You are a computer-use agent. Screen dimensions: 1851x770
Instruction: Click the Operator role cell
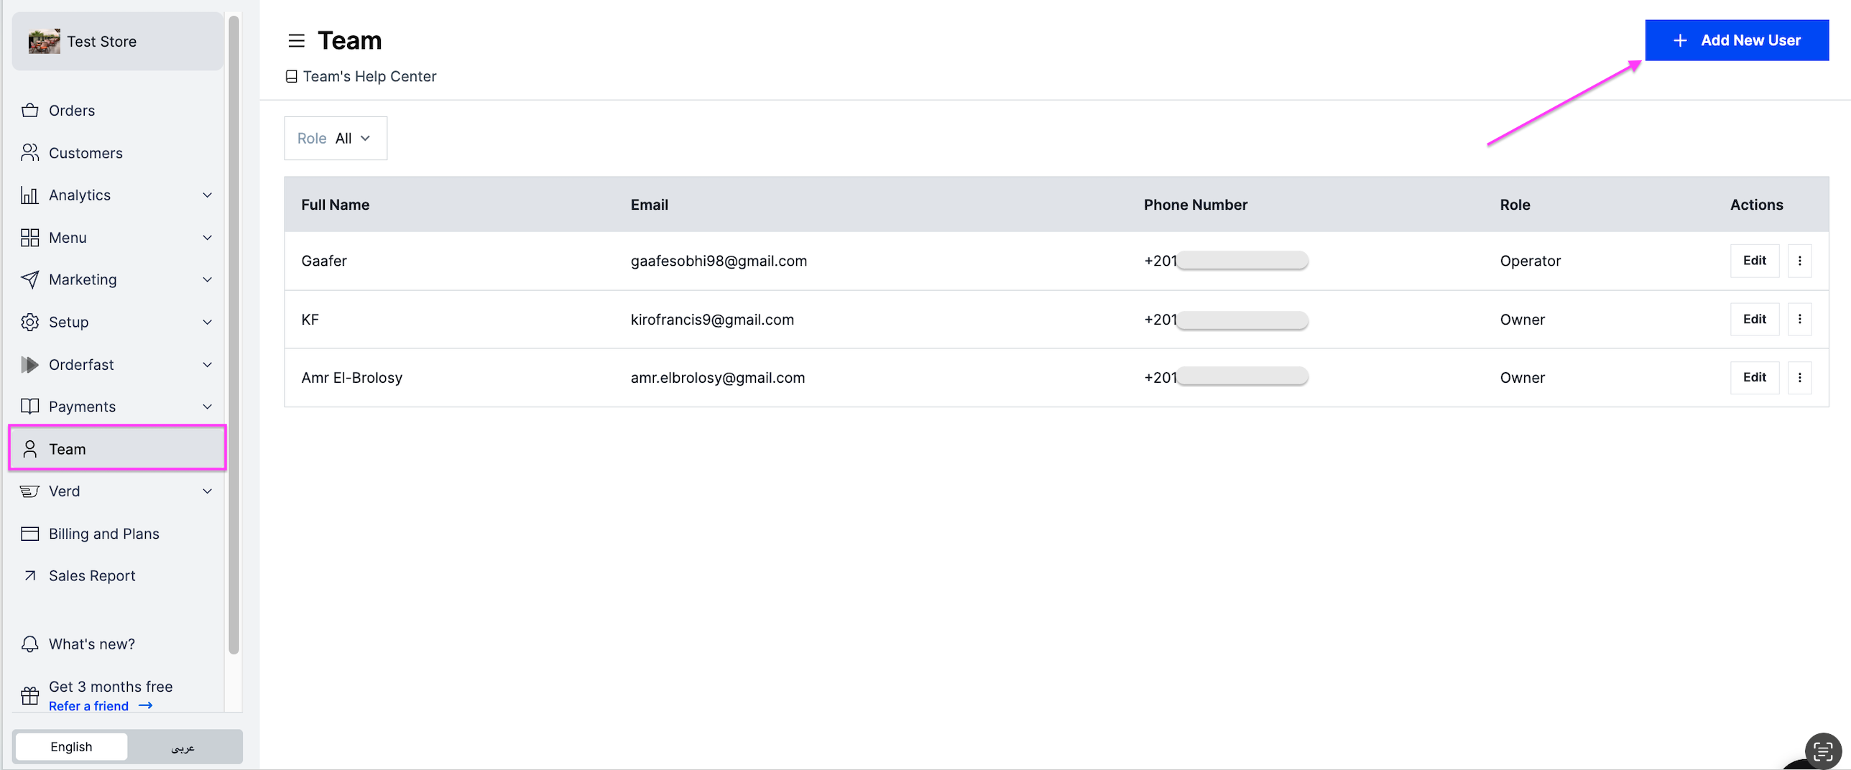click(1530, 261)
